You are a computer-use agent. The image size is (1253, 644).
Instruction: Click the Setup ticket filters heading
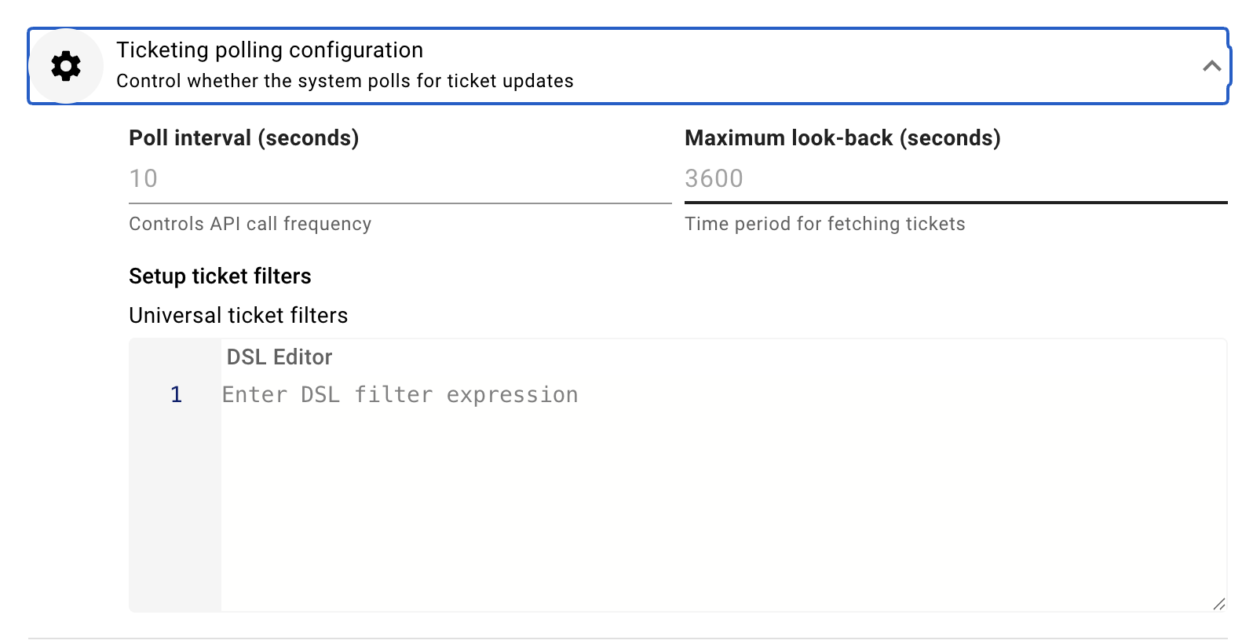pos(220,276)
